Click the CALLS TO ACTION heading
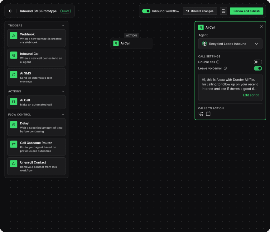Viewport: 270px width, 232px height. [x=211, y=108]
